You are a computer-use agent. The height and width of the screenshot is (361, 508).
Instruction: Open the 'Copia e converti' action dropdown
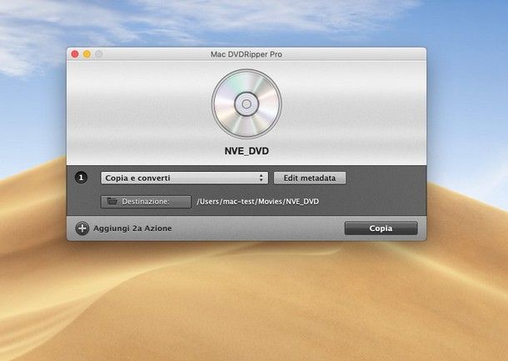184,178
